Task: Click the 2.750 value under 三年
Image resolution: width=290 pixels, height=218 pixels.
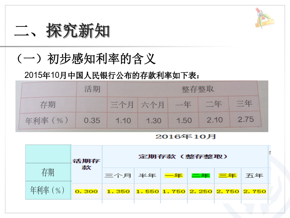Action: [x=228, y=191]
